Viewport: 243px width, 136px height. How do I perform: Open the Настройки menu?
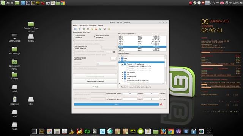tap(83, 25)
